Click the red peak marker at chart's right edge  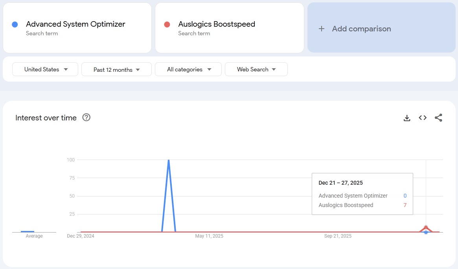426,228
